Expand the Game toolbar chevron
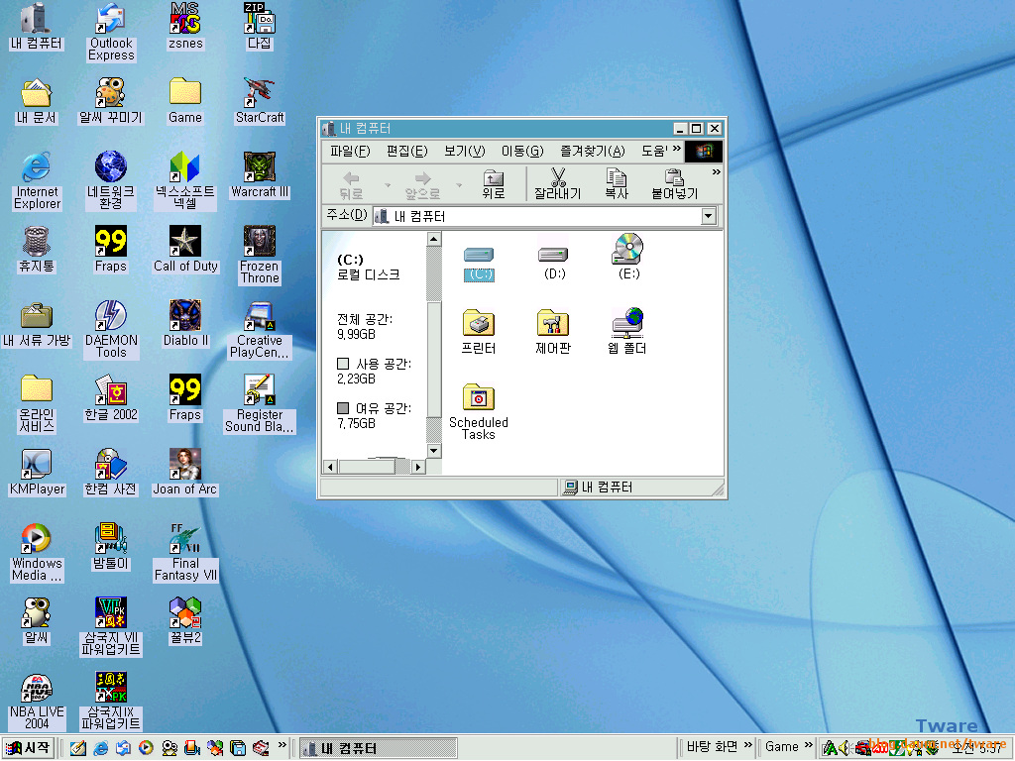The image size is (1015, 761). coord(808,745)
